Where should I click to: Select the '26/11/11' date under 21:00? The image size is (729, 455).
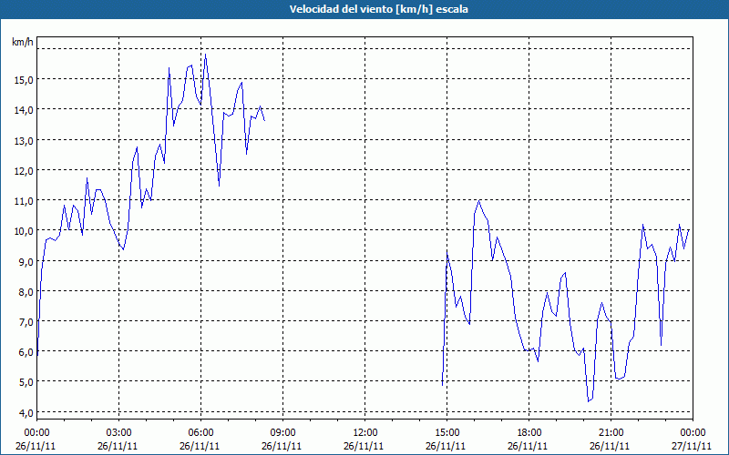(610, 446)
